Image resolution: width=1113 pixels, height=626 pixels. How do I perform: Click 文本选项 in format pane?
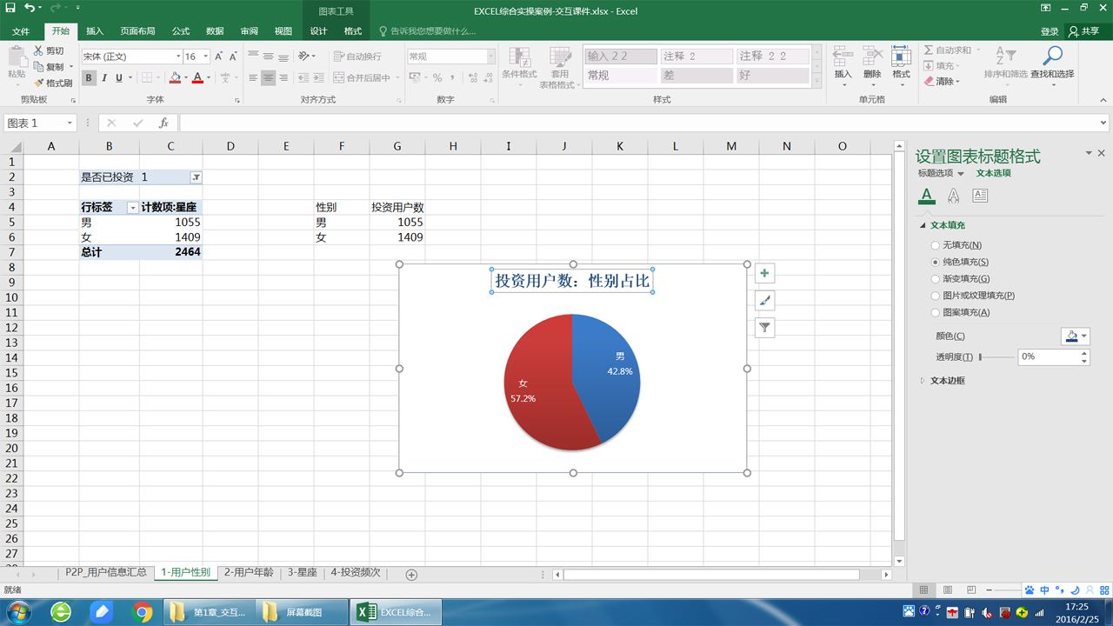click(x=993, y=173)
